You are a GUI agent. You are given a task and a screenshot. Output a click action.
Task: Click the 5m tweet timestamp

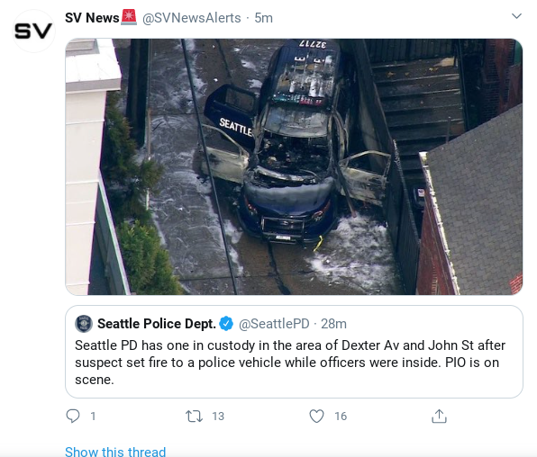pos(263,18)
